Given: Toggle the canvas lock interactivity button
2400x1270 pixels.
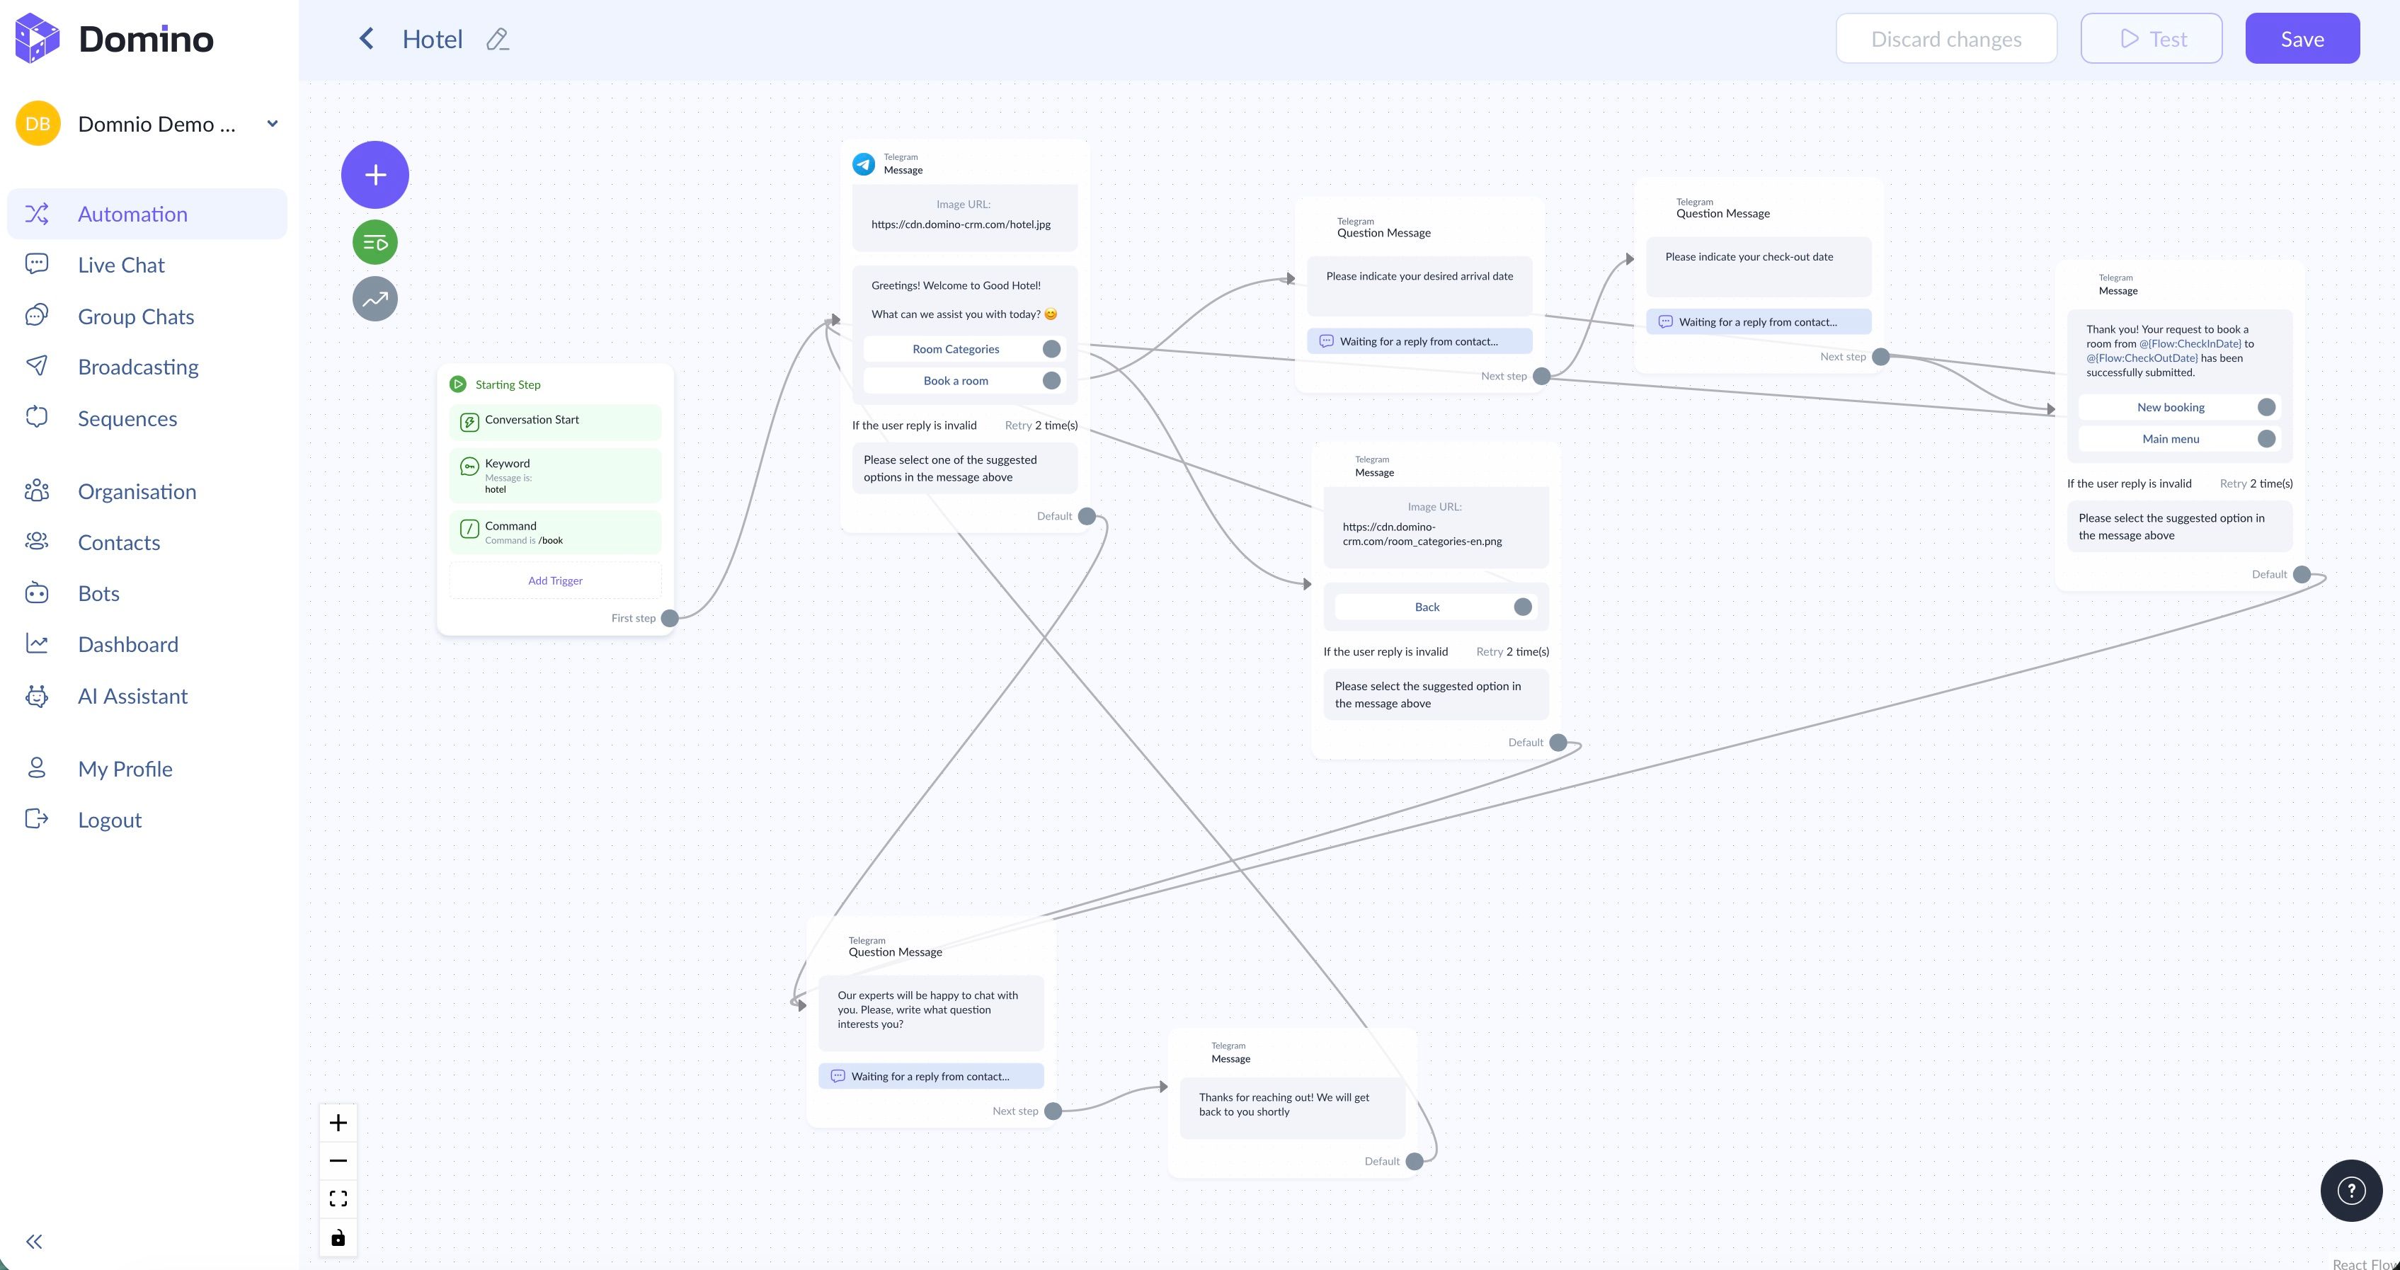Looking at the screenshot, I should [x=338, y=1237].
